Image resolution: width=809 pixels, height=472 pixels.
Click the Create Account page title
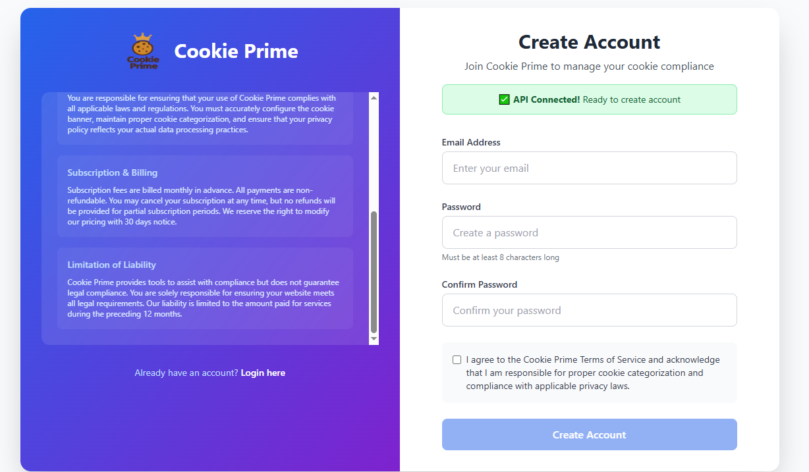click(589, 41)
